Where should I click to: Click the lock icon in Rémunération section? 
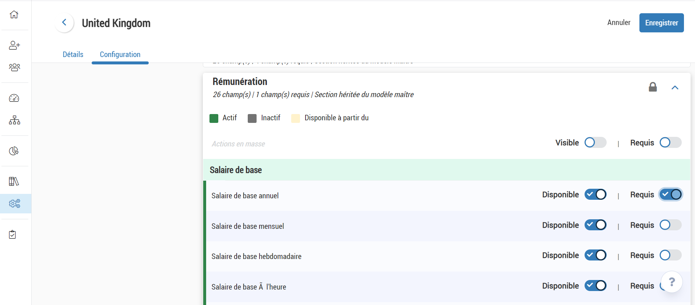[x=653, y=87]
